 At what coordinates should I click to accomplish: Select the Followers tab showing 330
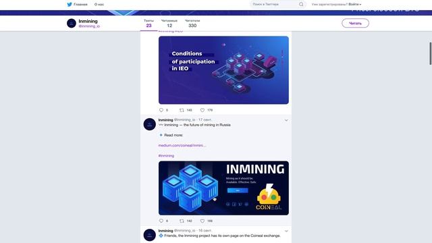(192, 24)
